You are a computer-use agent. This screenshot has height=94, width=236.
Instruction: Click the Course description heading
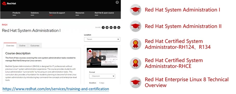[18, 53]
